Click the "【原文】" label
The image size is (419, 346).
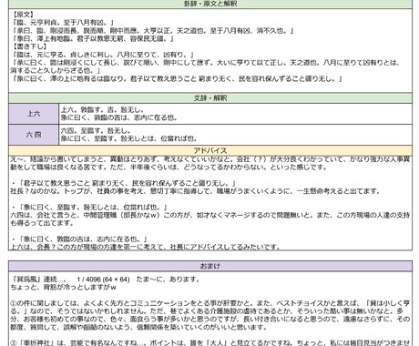[x=24, y=15]
